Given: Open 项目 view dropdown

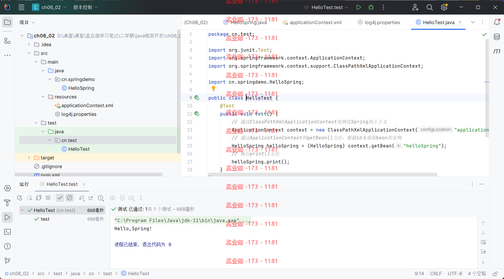Looking at the screenshot, I should click(x=27, y=22).
